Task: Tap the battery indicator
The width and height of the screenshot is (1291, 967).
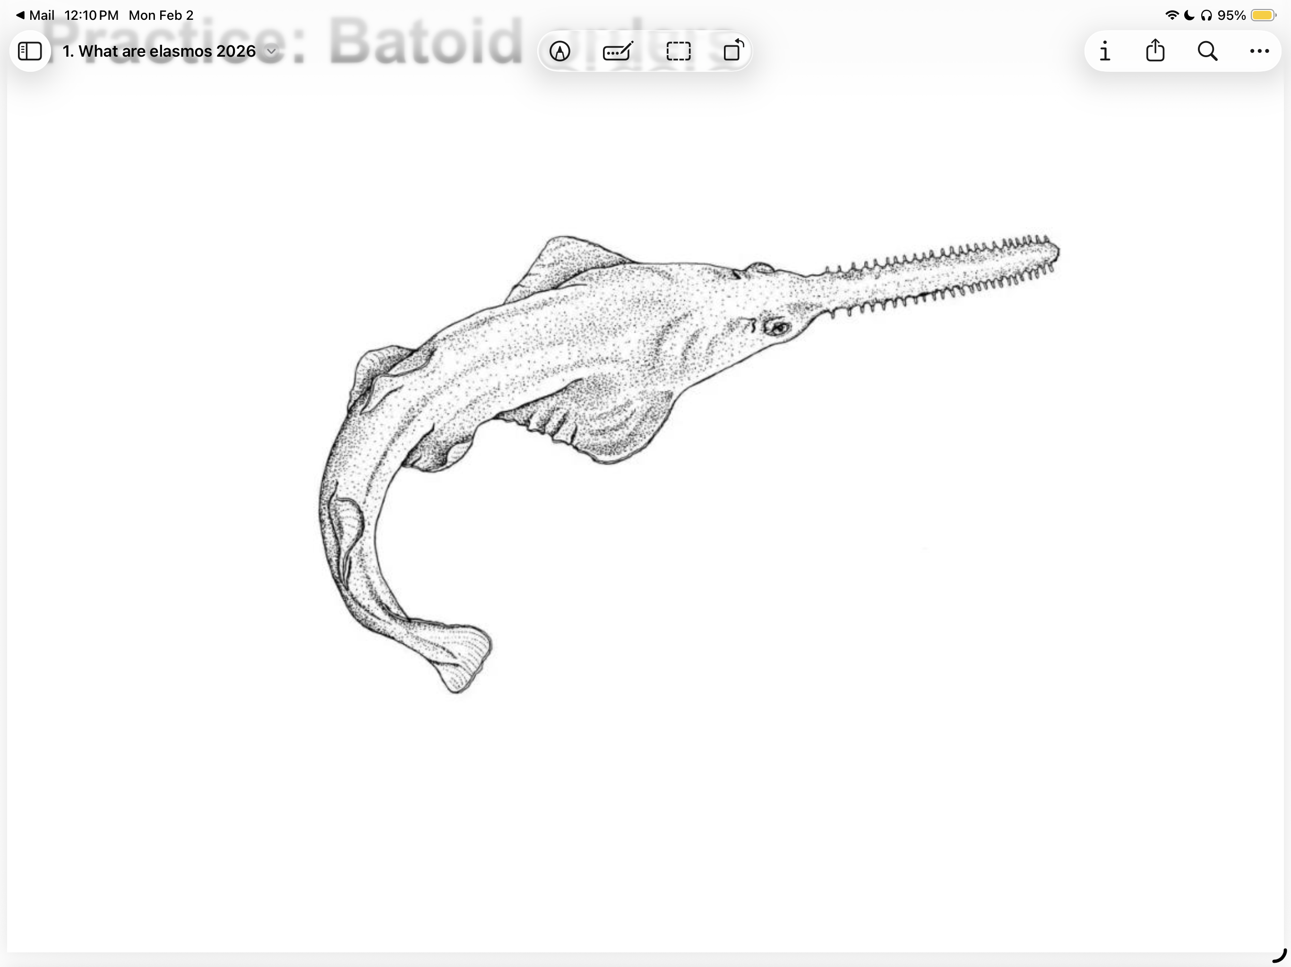Action: (x=1263, y=15)
